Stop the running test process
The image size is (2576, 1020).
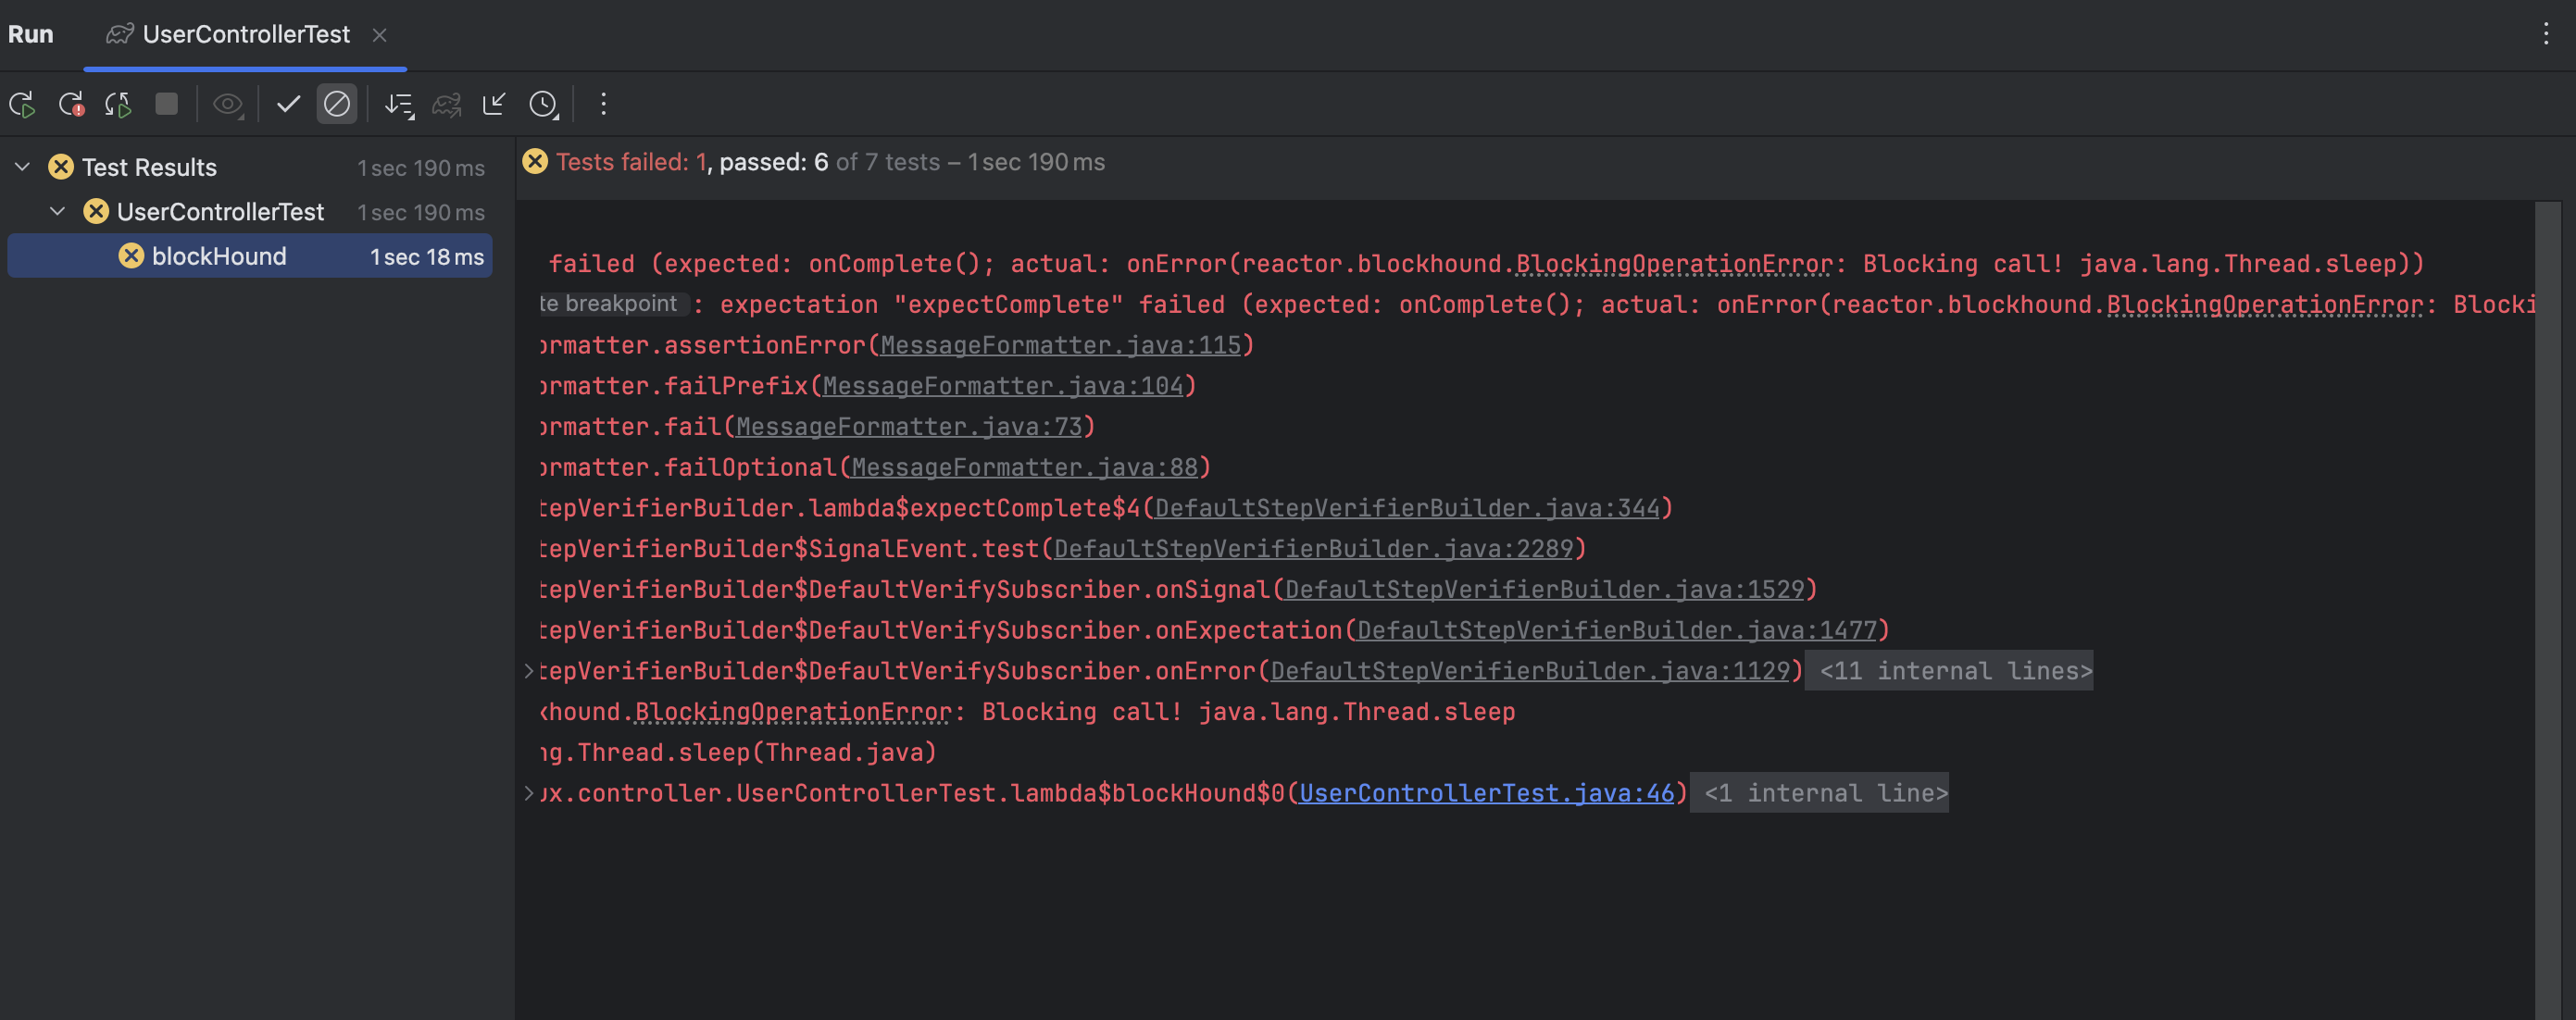(x=167, y=104)
